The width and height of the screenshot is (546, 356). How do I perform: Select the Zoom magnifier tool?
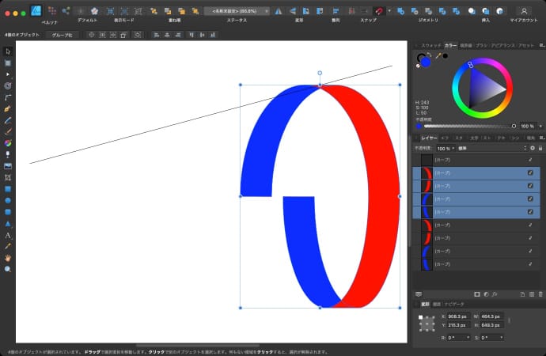click(8, 269)
